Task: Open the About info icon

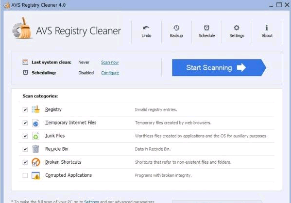Action: point(267,28)
